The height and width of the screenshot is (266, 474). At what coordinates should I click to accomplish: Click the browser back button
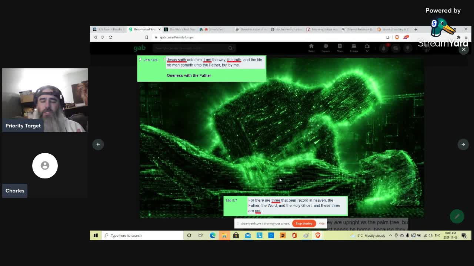click(x=95, y=37)
